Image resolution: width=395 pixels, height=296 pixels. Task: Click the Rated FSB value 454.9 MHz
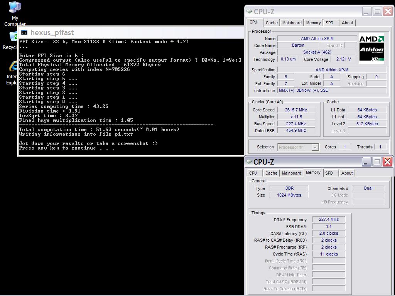pyautogui.click(x=296, y=130)
